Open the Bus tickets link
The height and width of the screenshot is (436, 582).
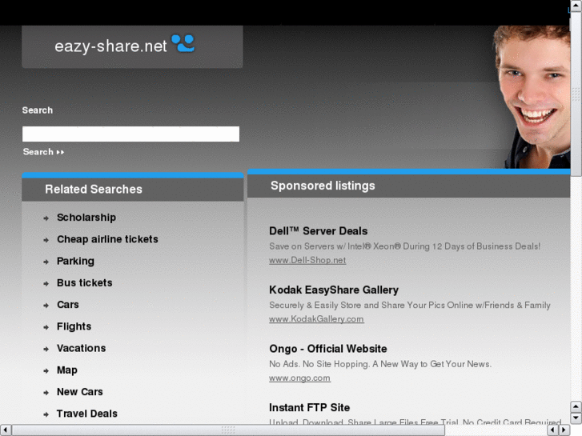pyautogui.click(x=84, y=282)
